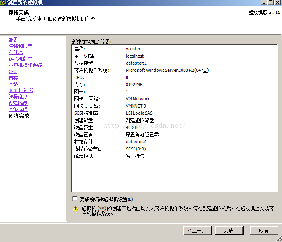Go back to CPU step
The image size is (282, 242).
pyautogui.click(x=13, y=71)
